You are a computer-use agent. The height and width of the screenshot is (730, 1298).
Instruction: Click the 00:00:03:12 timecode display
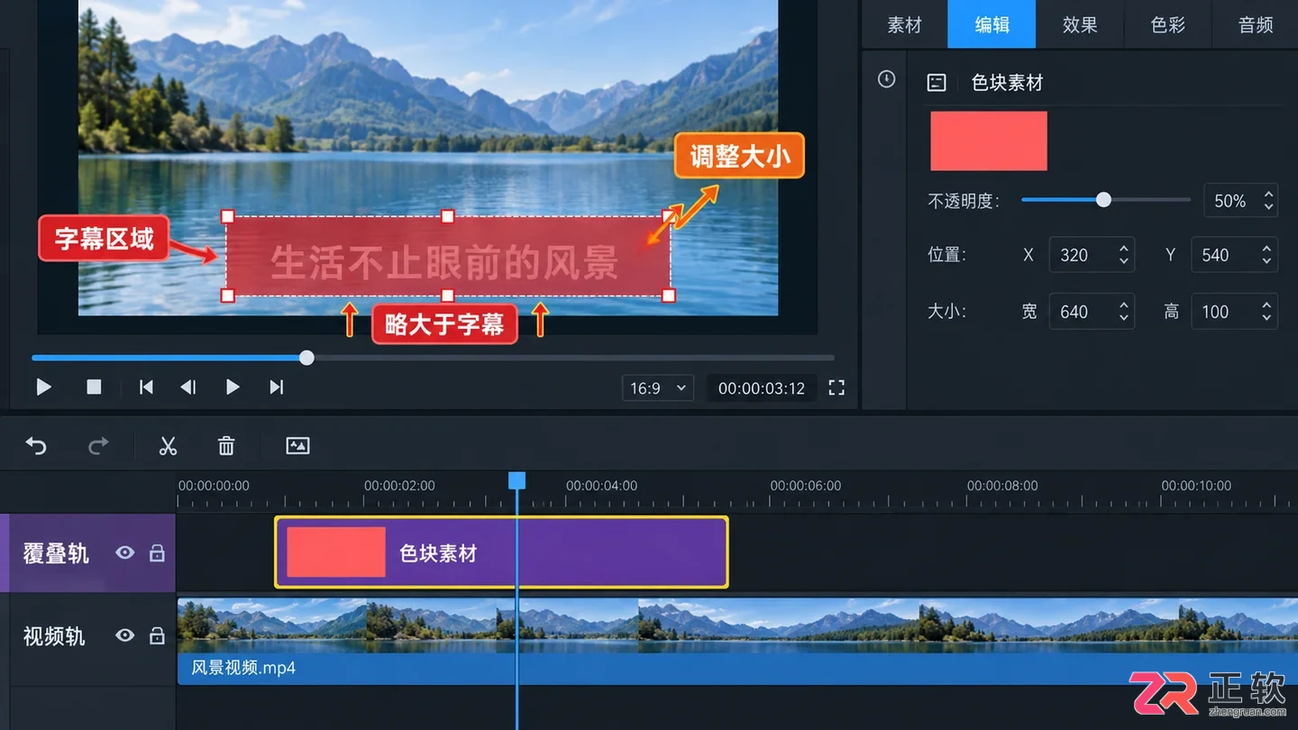pyautogui.click(x=762, y=388)
